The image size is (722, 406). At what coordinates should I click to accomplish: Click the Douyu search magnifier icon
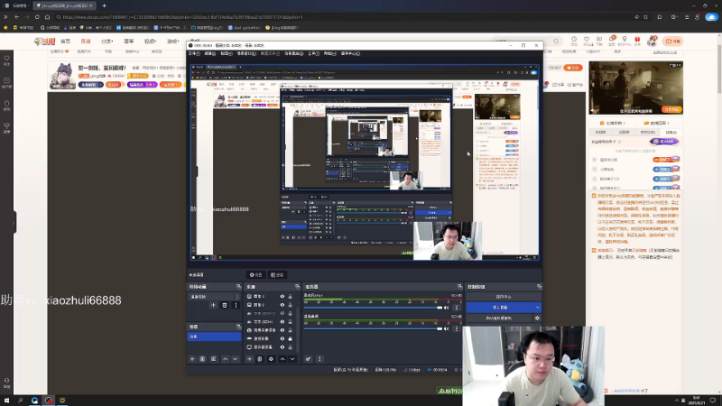click(556, 42)
